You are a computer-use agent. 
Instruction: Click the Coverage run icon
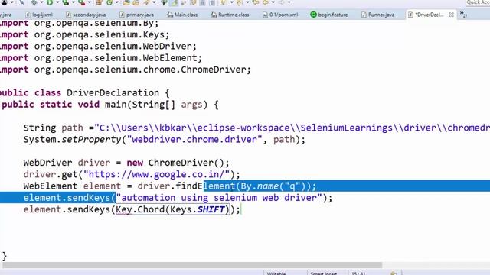click(x=65, y=2)
